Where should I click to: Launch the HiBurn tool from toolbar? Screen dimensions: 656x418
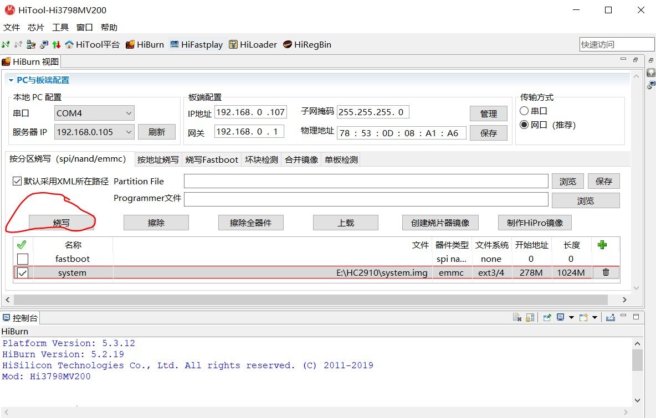pyautogui.click(x=145, y=44)
